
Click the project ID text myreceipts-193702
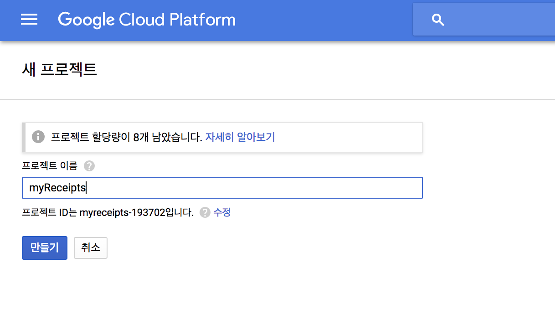(x=122, y=212)
